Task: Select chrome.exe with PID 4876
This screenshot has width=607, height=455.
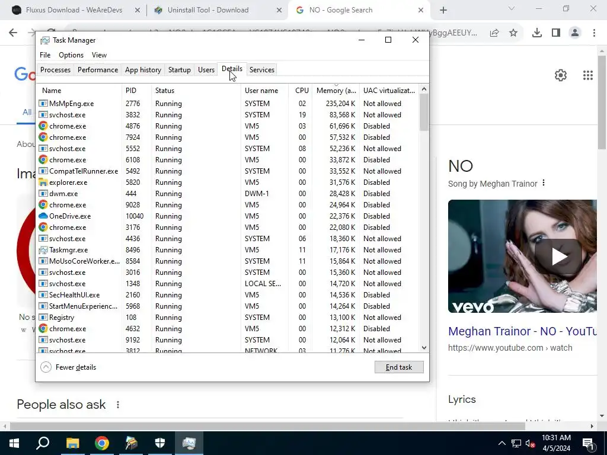Action: point(228,126)
